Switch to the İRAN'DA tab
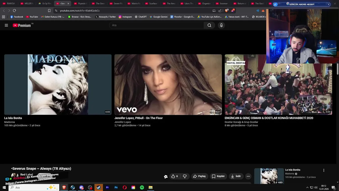 9,3
